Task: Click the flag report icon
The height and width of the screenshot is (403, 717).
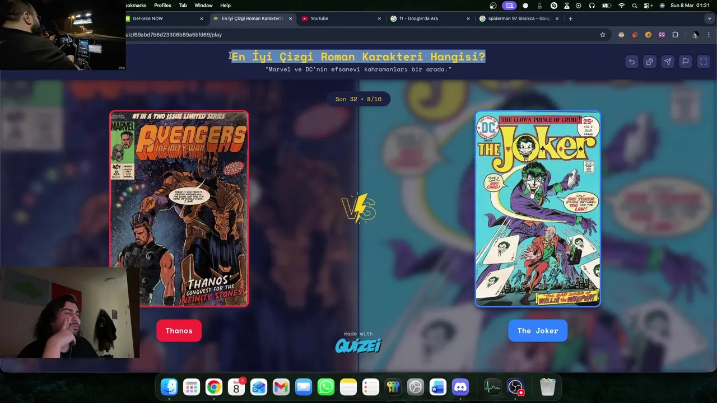Action: click(x=686, y=62)
